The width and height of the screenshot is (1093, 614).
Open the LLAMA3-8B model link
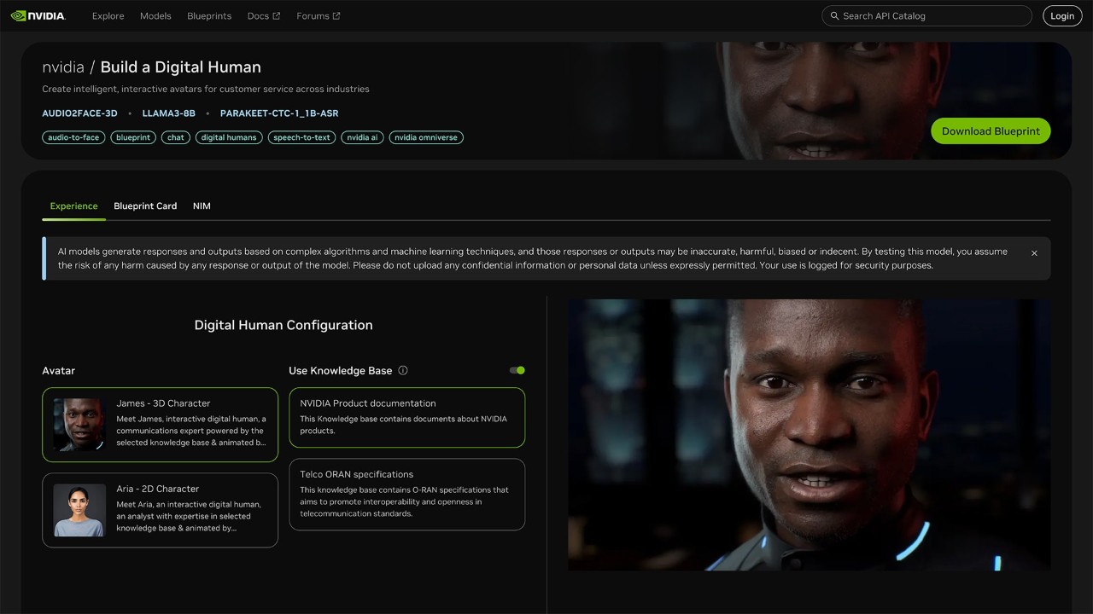(168, 113)
